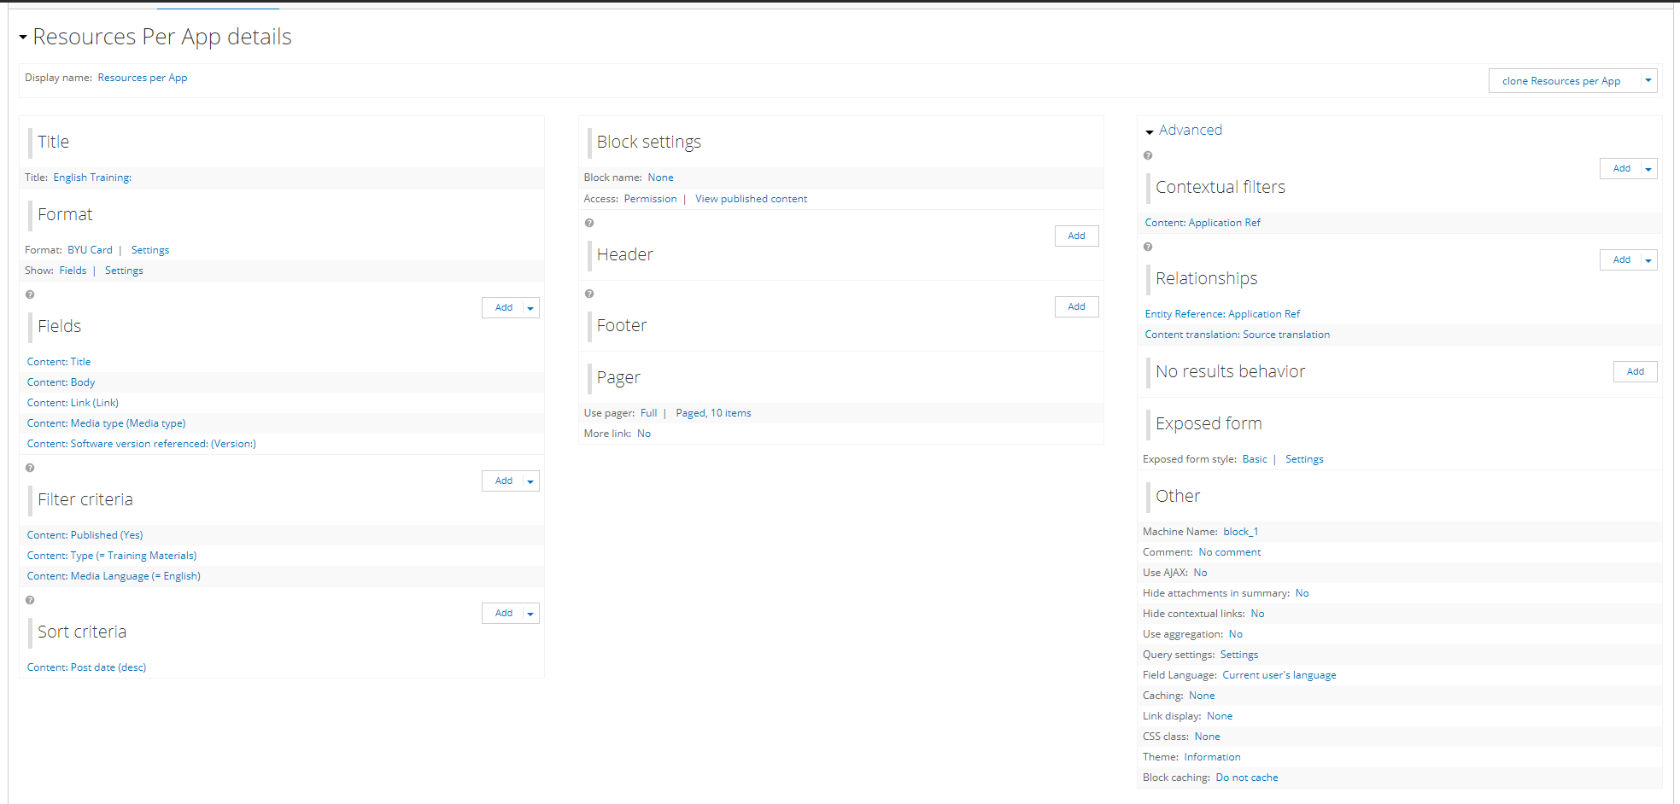Edit Content translation: Source translation relationship

click(1237, 335)
